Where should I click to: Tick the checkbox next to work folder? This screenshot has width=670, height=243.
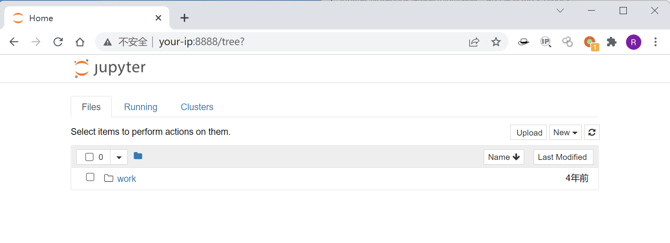(90, 177)
